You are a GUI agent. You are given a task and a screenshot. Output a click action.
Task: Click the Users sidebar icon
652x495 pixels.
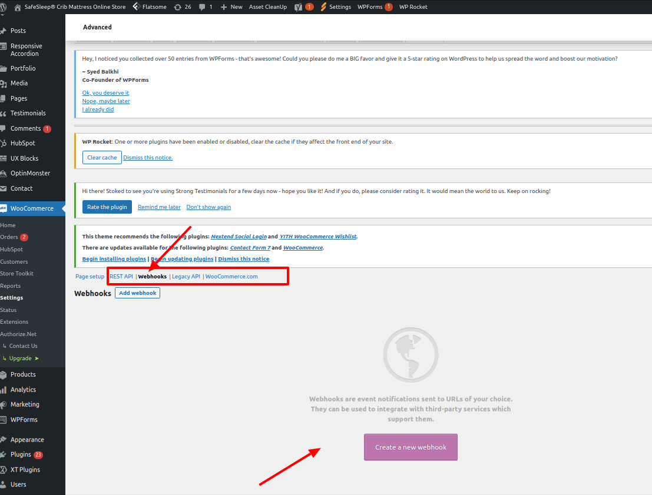coord(4,484)
